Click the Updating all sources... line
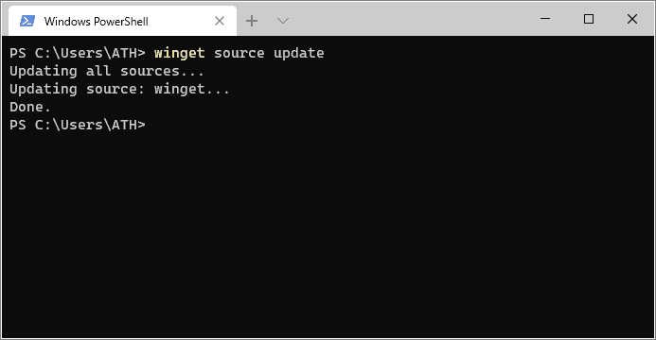Screen dimensions: 656x340 (107, 72)
